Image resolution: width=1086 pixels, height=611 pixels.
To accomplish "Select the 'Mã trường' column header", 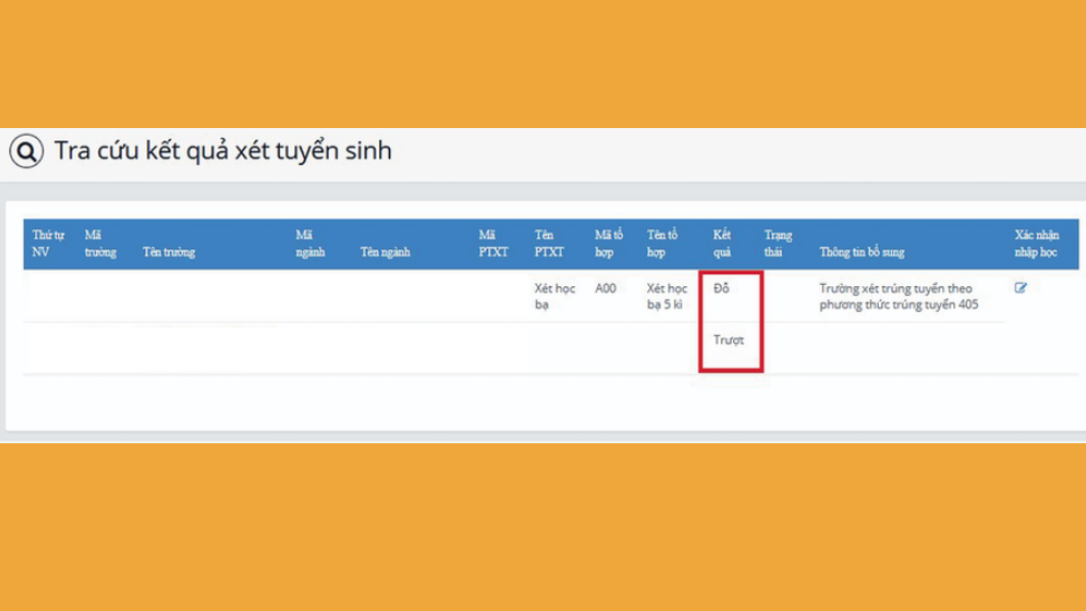I will [100, 243].
